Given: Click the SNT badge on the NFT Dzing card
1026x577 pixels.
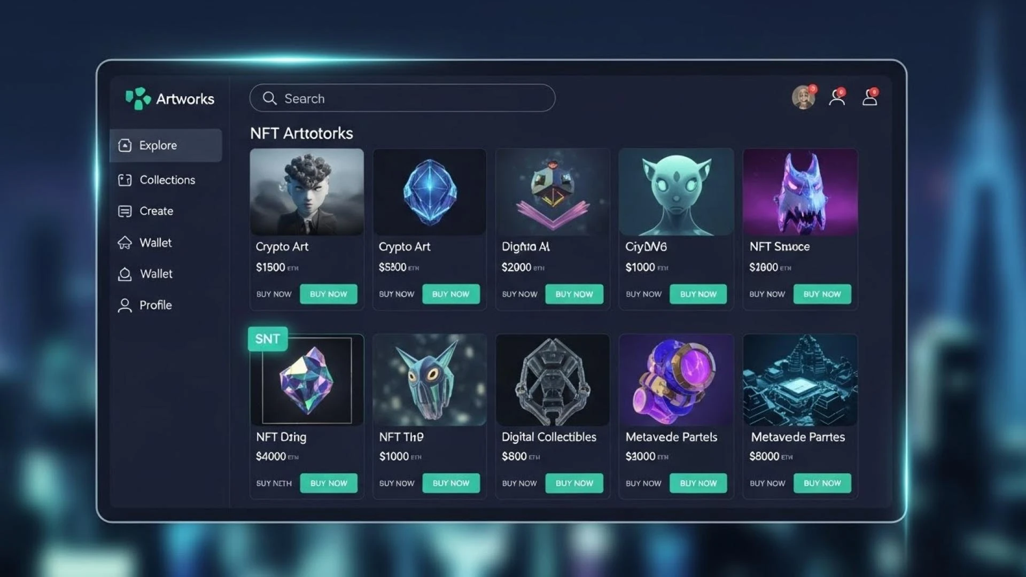Looking at the screenshot, I should [268, 339].
